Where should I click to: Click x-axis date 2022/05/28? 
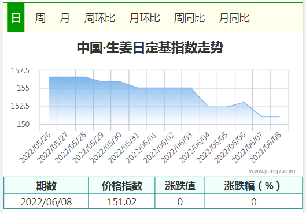tap(71, 148)
